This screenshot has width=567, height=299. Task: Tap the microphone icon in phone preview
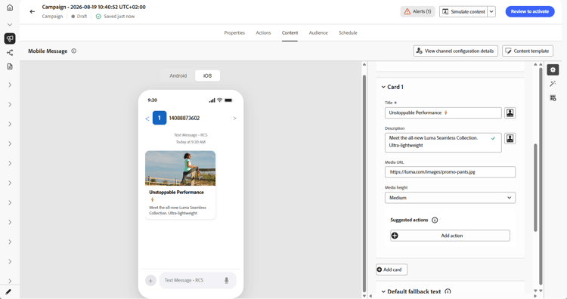click(x=226, y=280)
